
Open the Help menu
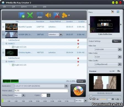pos(45,7)
